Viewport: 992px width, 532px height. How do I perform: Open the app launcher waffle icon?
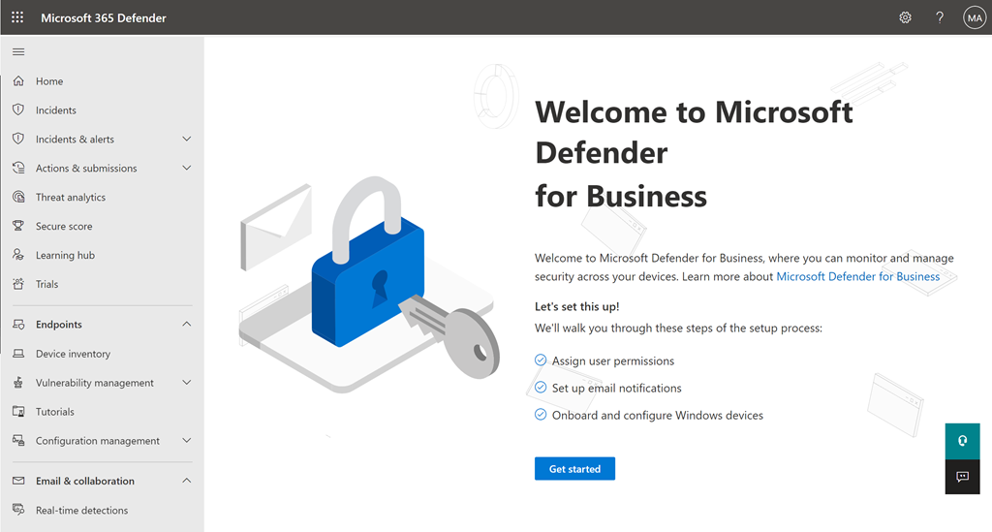click(x=17, y=17)
